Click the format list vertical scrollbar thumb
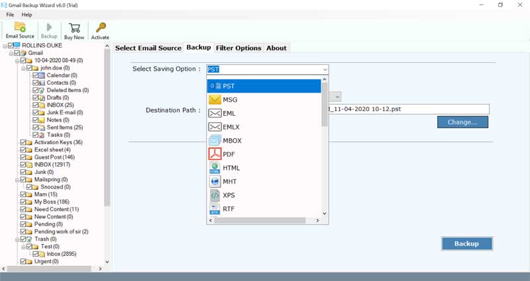 pos(325,104)
